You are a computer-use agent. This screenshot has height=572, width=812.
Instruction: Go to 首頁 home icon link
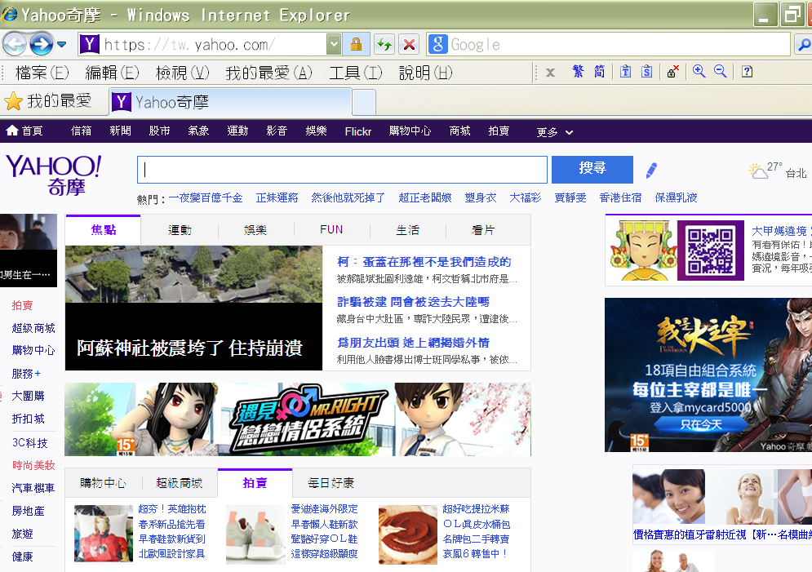[x=24, y=131]
